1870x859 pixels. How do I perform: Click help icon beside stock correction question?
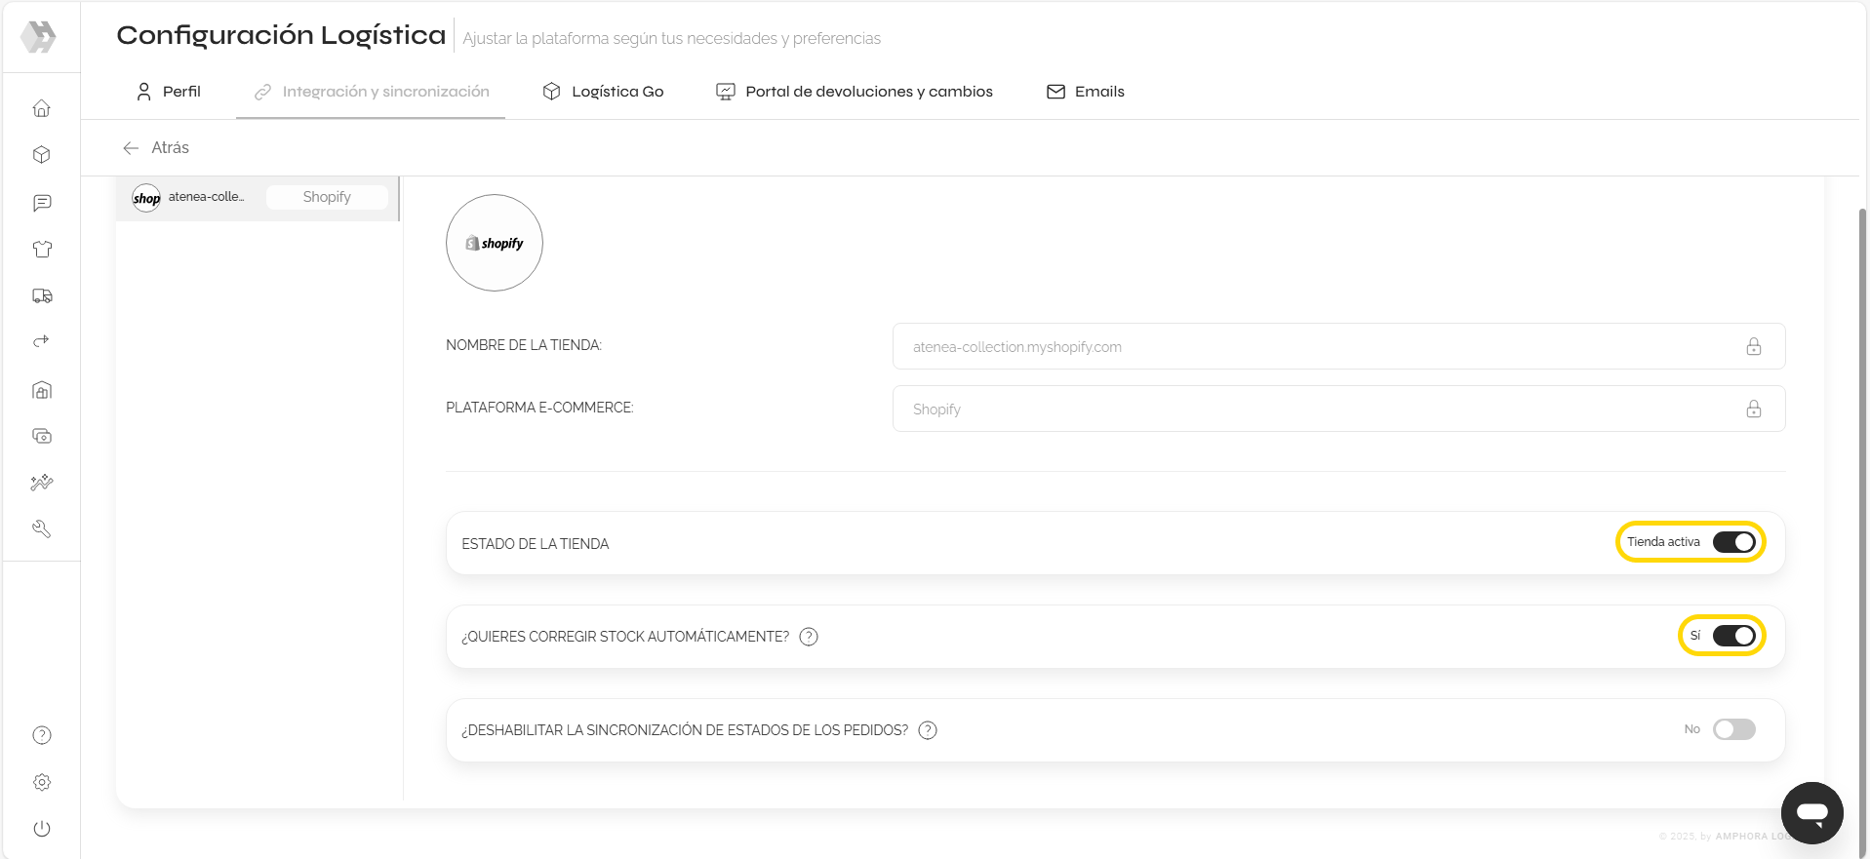[x=809, y=637]
